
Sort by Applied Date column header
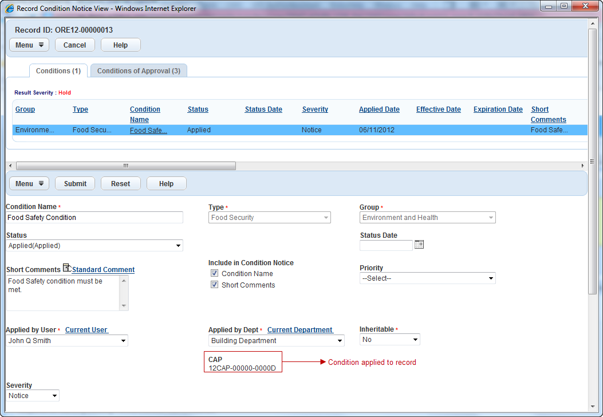[379, 109]
